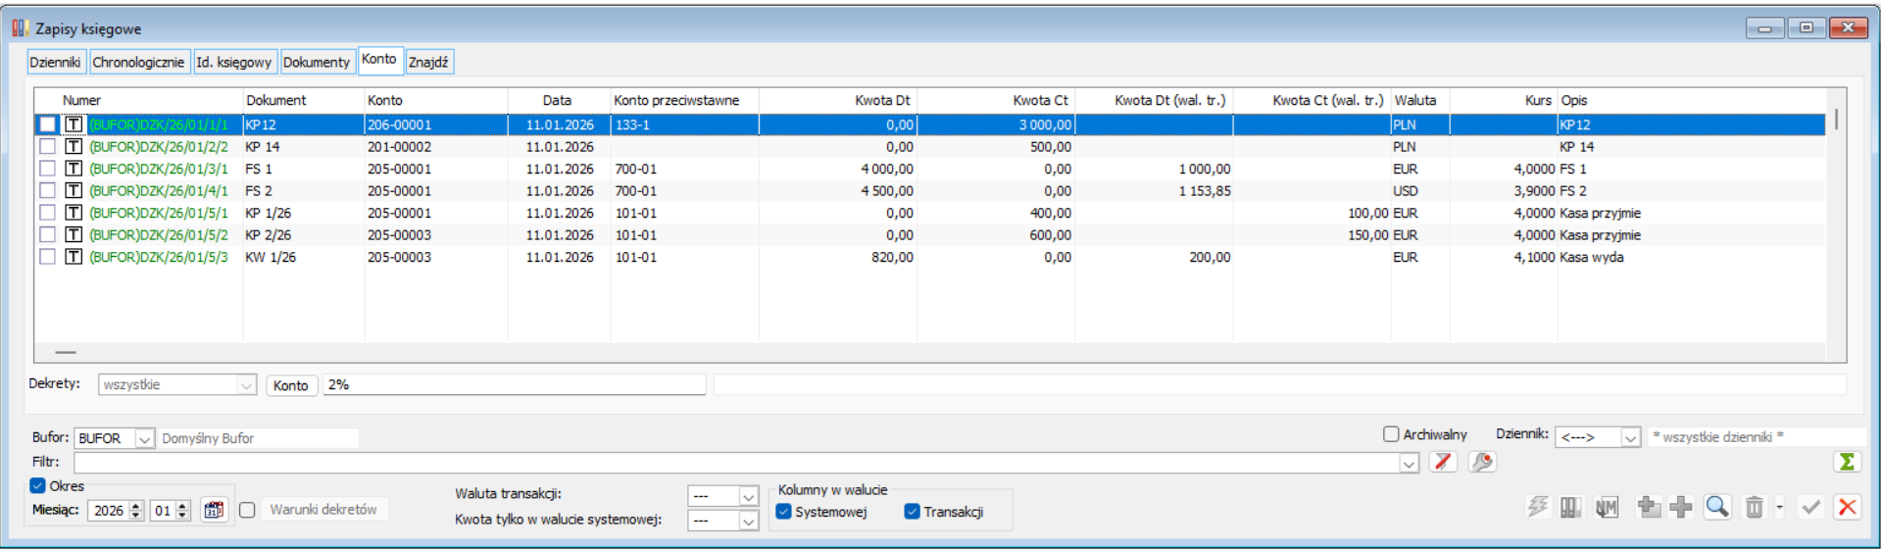
Task: Open the Chronologicznie tab
Action: pyautogui.click(x=138, y=62)
